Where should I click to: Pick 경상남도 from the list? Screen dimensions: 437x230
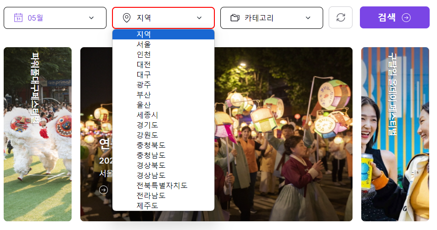[163, 175]
